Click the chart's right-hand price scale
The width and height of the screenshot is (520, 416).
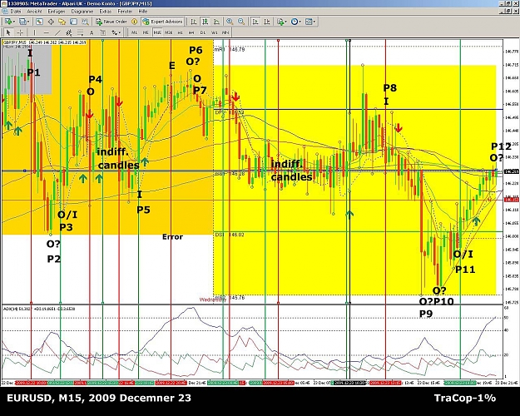511,171
